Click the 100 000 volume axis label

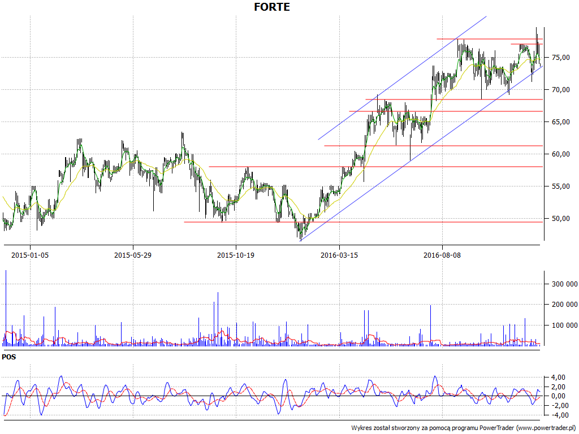click(x=564, y=325)
